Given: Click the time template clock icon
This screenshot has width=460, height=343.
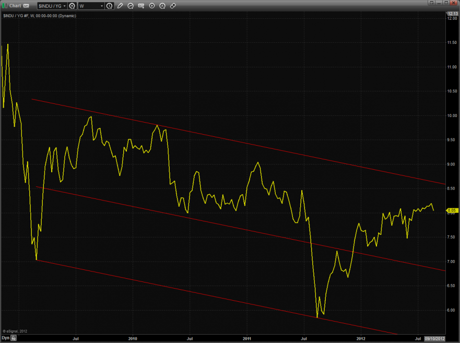Looking at the screenshot, I should click(x=110, y=6).
